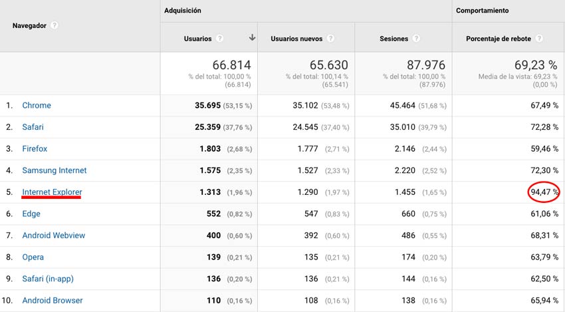Select Safari (in-app) bounce rate 62,50 %

click(x=544, y=279)
